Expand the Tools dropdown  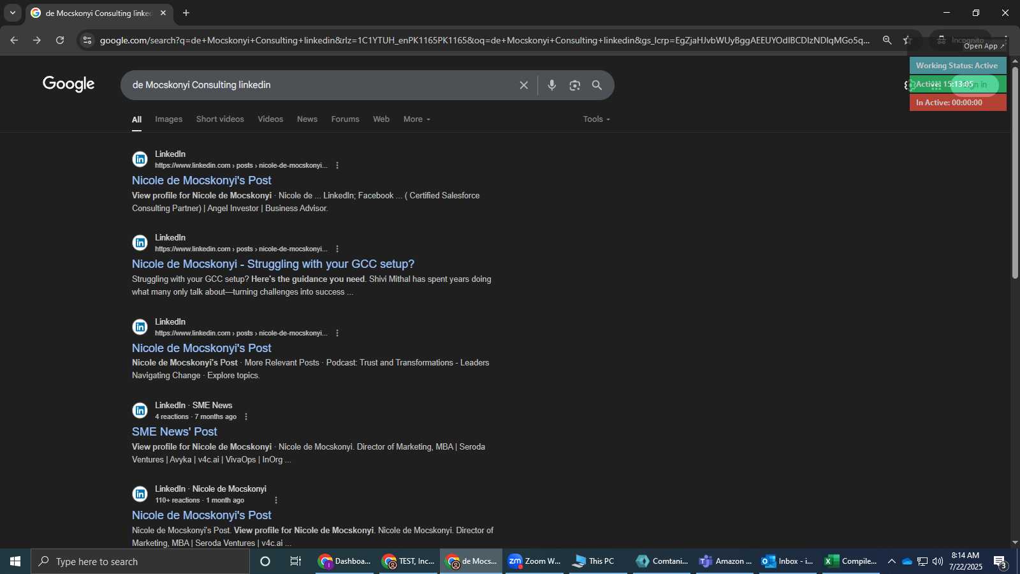click(597, 119)
